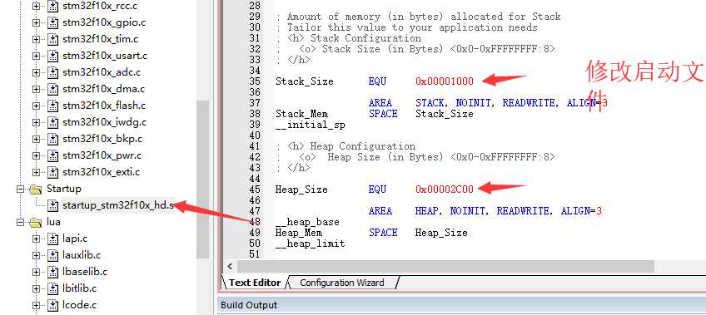Click the 'Stack Configuration' comment on line 31

point(365,38)
